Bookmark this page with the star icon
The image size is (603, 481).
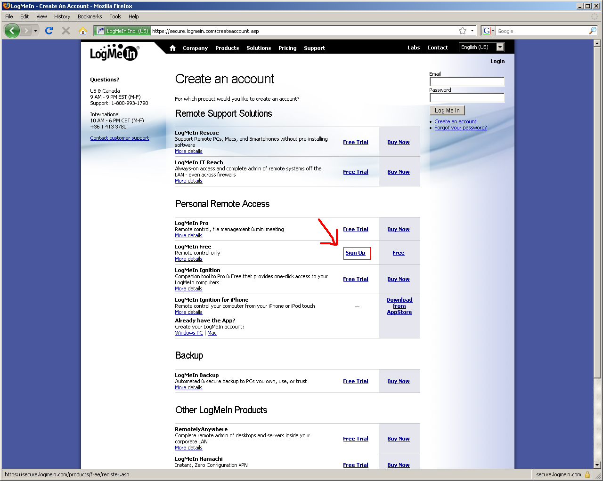(463, 31)
